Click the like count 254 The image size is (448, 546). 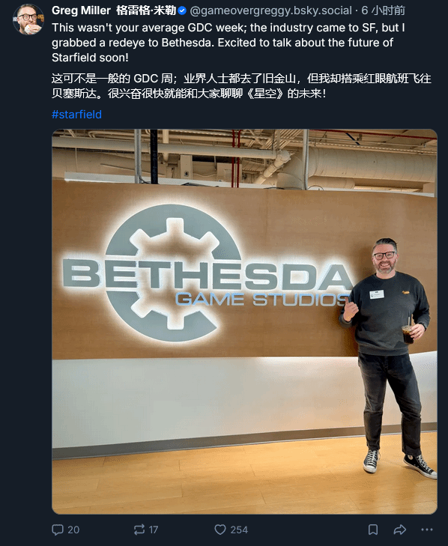pyautogui.click(x=239, y=530)
